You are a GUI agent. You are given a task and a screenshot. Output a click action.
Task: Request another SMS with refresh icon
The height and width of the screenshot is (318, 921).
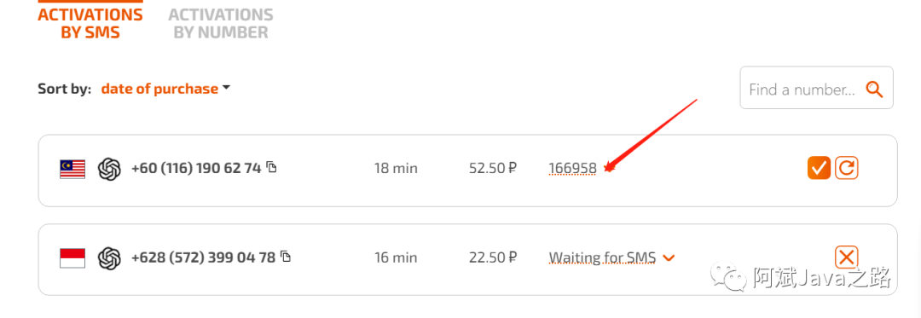pos(847,169)
